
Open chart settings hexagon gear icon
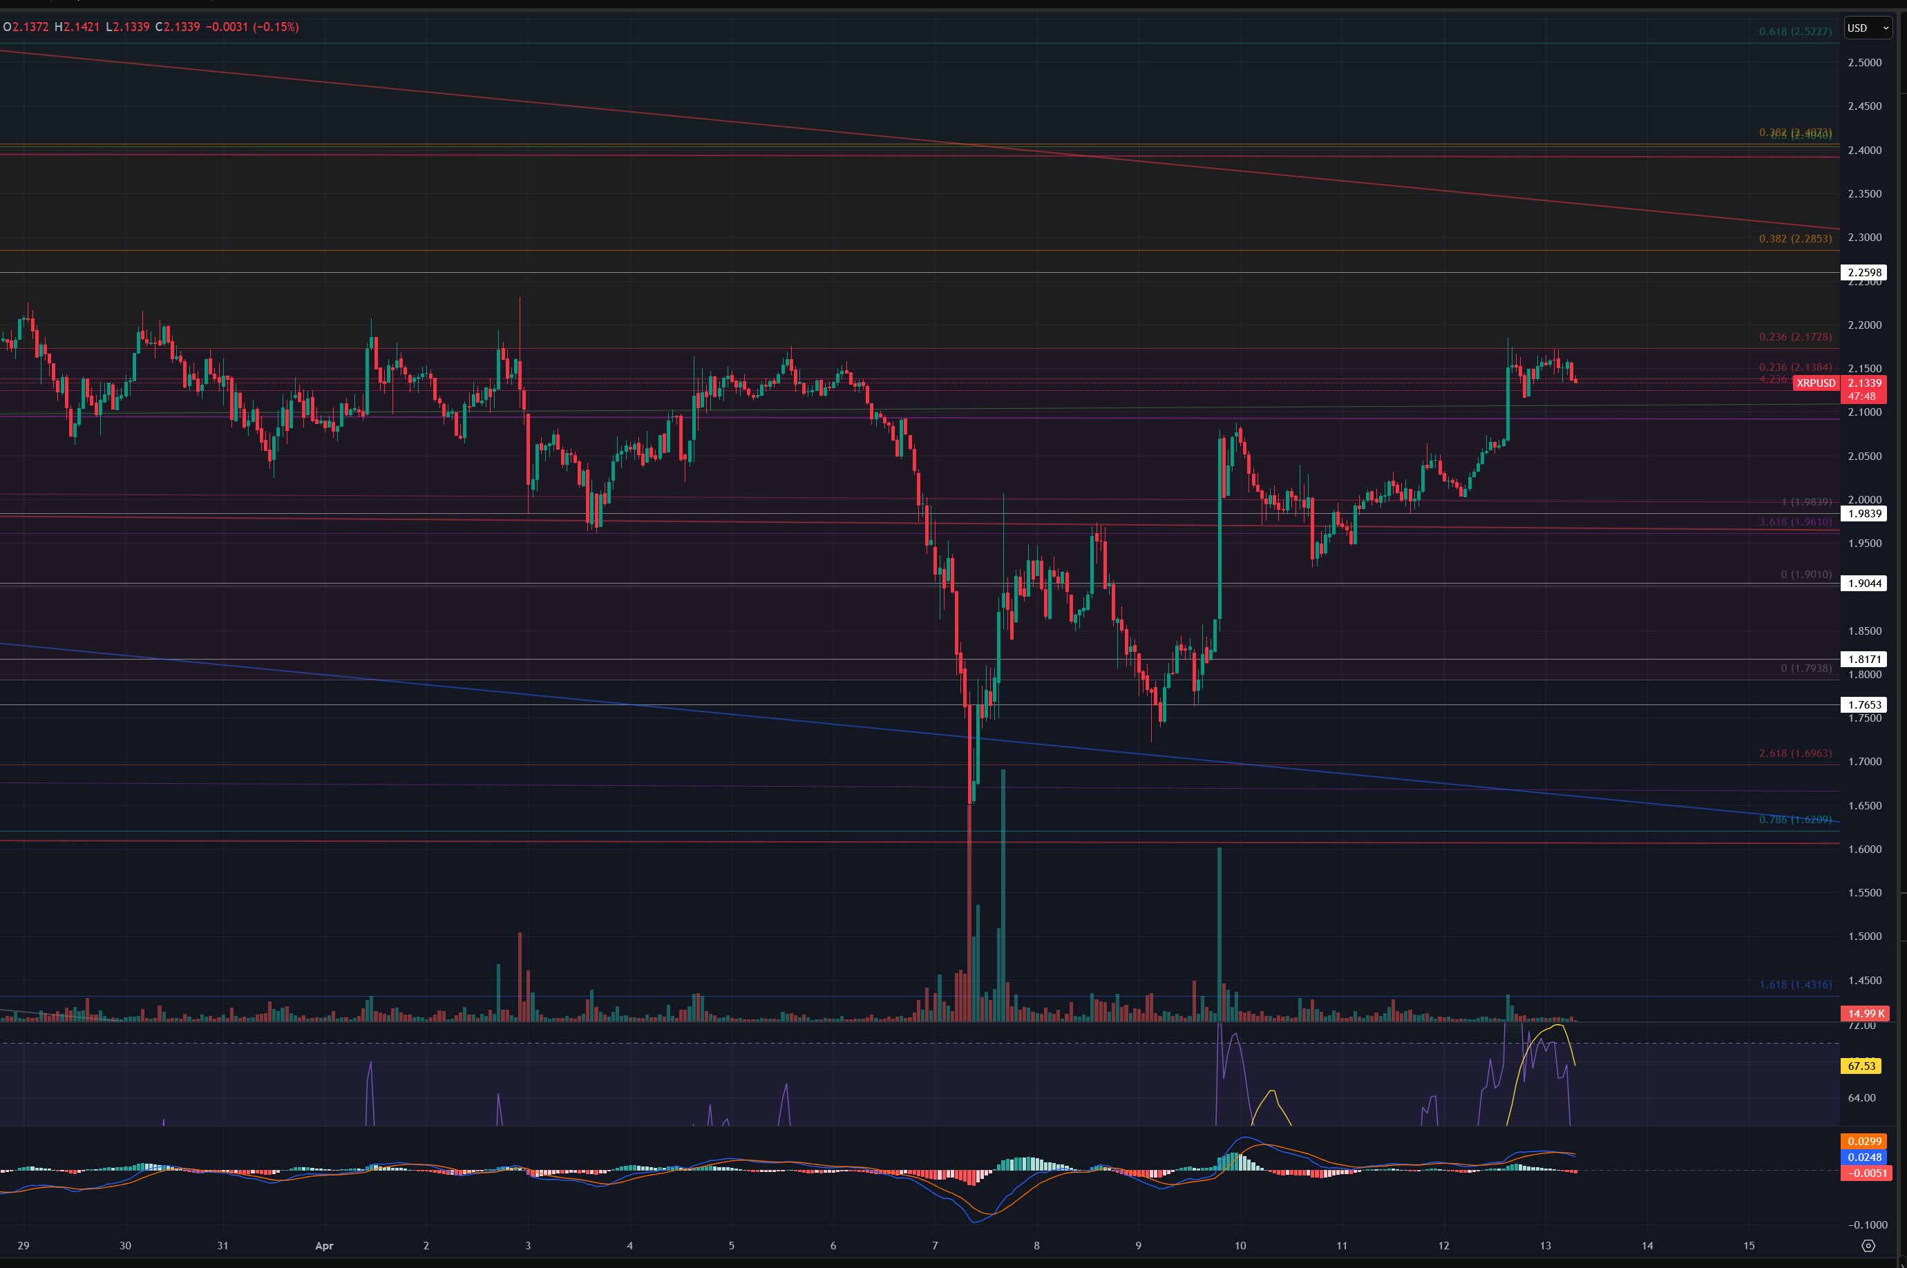(x=1868, y=1245)
